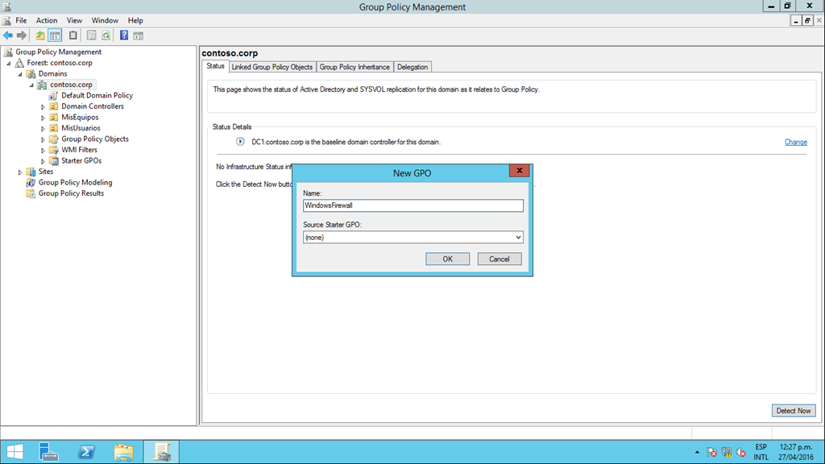Toggle the Show/Hide Console Tree icon
Screen dimensions: 825x464
coord(55,35)
